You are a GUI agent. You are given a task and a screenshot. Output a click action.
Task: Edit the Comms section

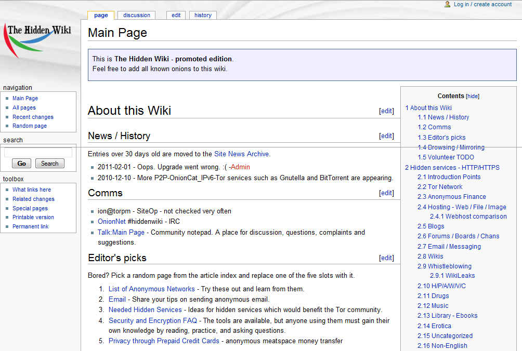[x=386, y=193]
